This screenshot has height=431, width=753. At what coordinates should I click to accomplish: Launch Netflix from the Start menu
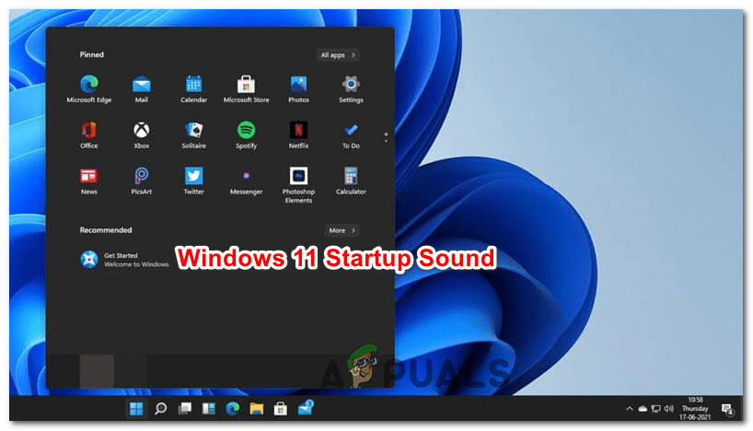click(298, 135)
